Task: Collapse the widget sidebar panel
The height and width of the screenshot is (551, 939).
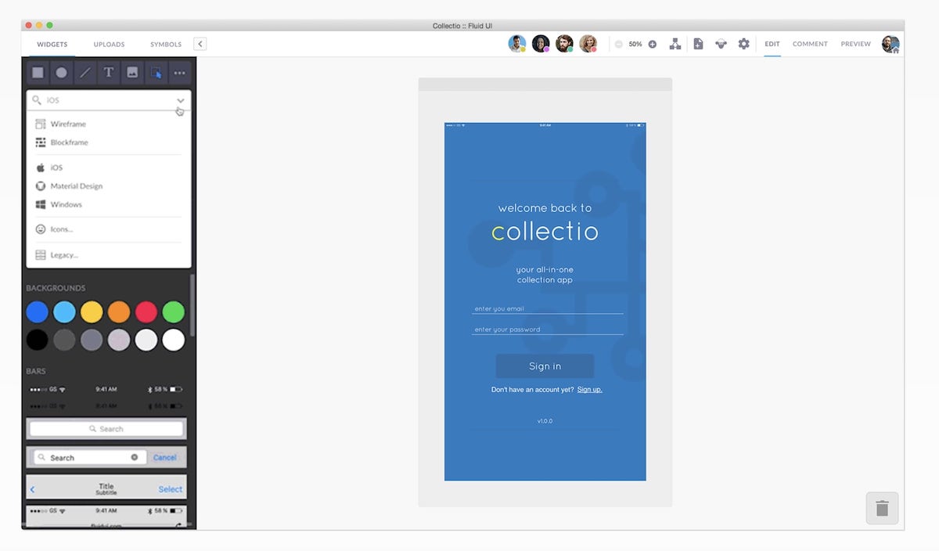Action: [x=200, y=44]
